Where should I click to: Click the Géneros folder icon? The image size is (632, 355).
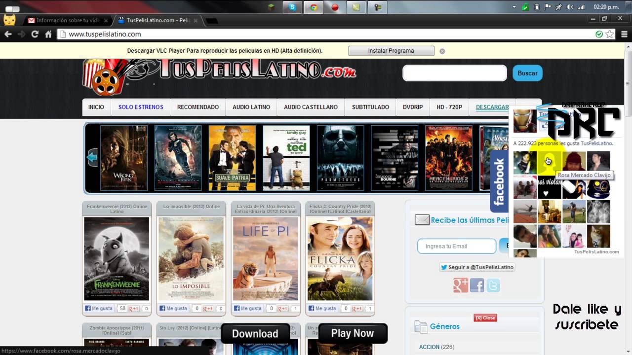(421, 326)
